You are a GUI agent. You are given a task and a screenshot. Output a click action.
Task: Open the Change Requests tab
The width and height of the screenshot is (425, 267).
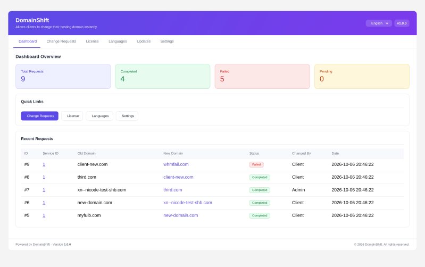pos(61,41)
